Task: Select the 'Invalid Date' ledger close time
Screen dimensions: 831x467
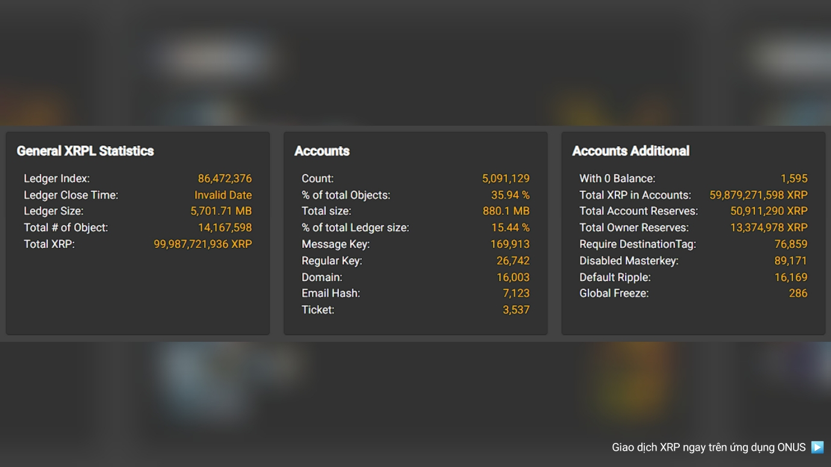Action: pos(223,195)
